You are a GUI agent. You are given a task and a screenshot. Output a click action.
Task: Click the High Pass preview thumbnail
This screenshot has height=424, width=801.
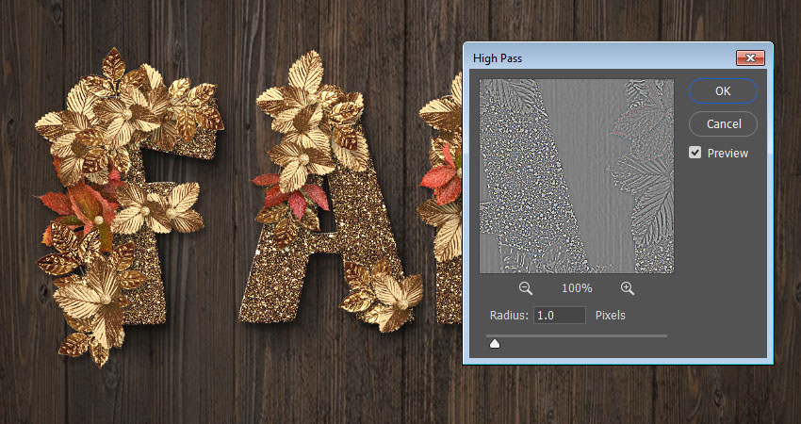click(576, 176)
